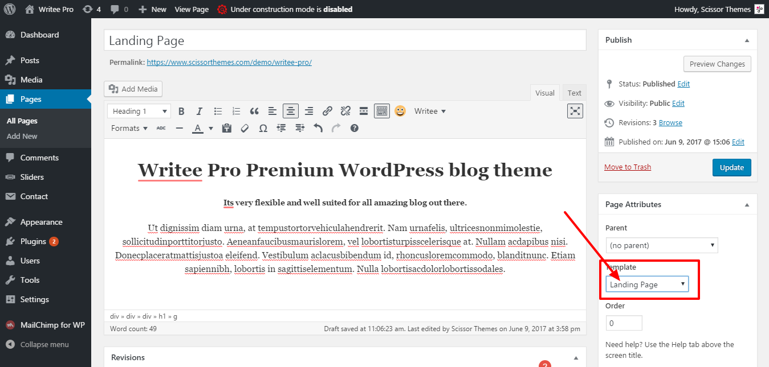The image size is (769, 367).
Task: Apply the current text color
Action: coord(198,128)
